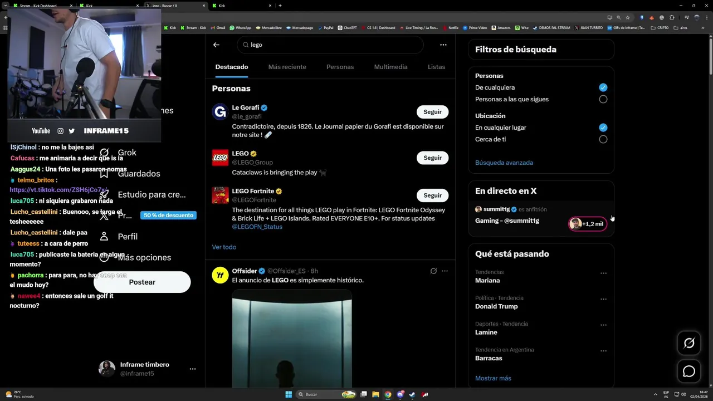Open floating Grok button at right edge
The image size is (713, 401).
click(689, 344)
